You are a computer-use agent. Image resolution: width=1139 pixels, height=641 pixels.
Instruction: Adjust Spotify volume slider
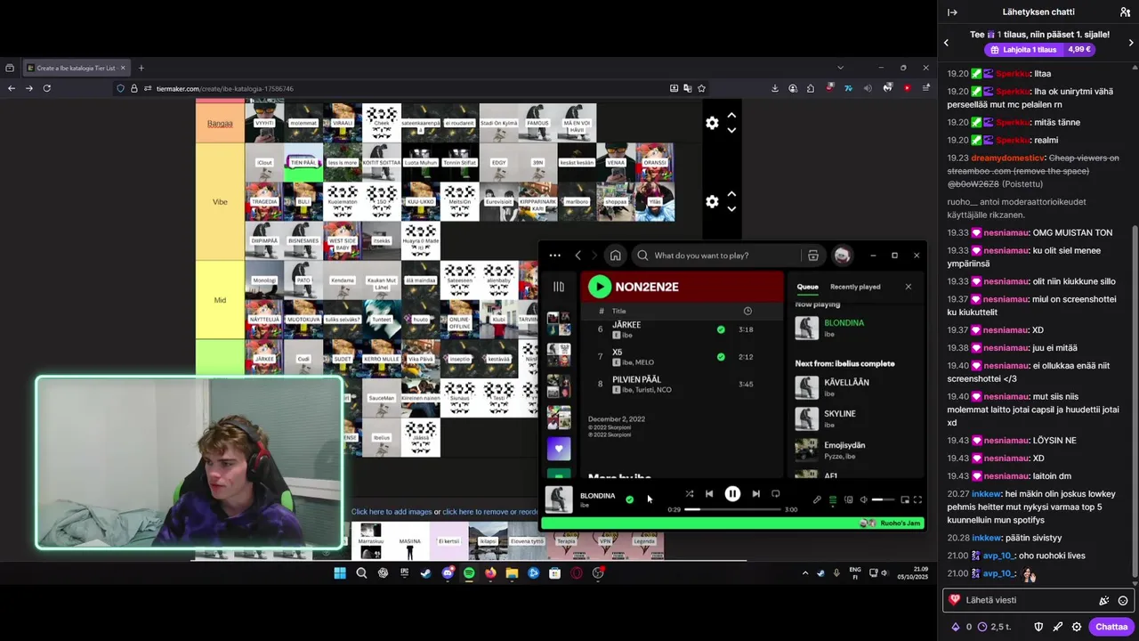(883, 499)
